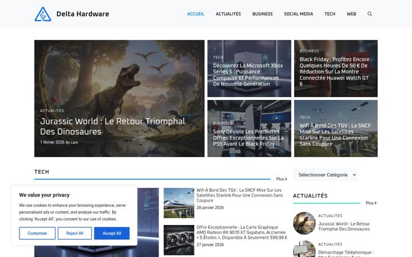Open Sony PS5 Black Friday offers article

[248, 138]
